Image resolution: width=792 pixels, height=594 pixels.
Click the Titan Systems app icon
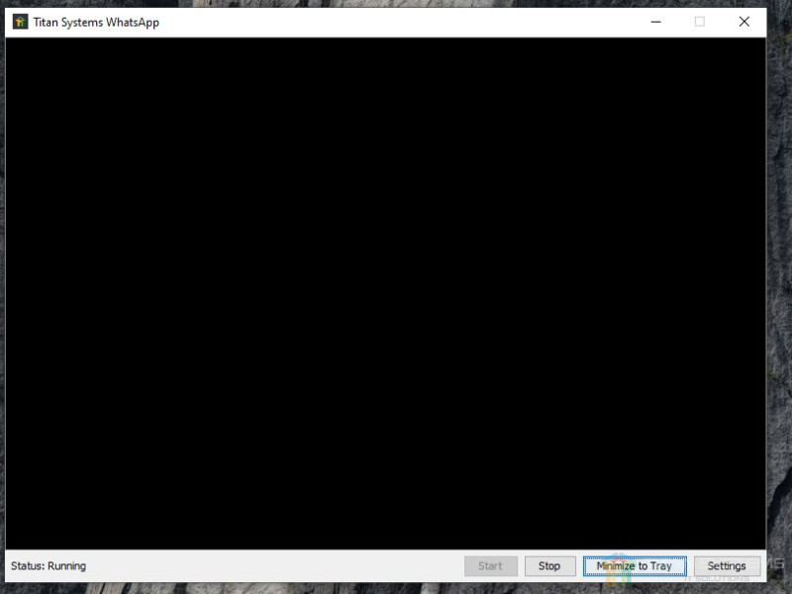20,22
